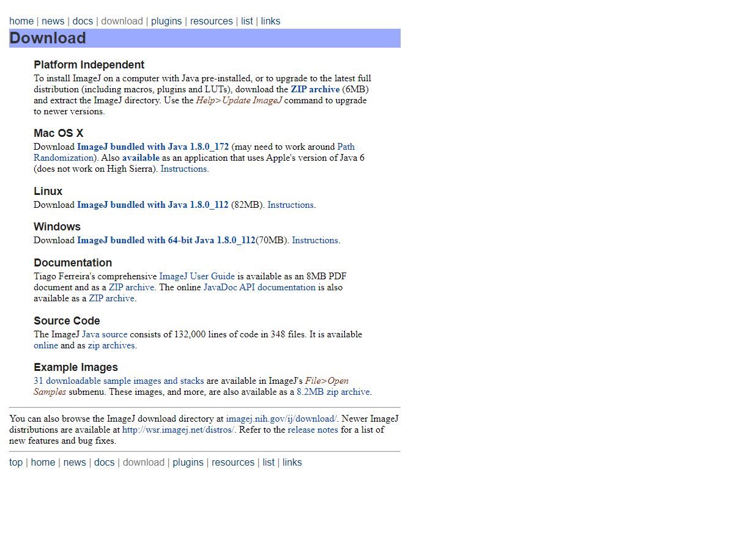Screen dimensions: 734x550
Task: Download ImageJ bundled with Java 1.8.0_172
Action: coord(152,147)
